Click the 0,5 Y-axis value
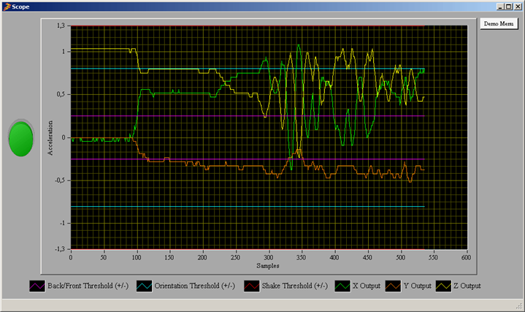The width and height of the screenshot is (525, 312). point(61,94)
